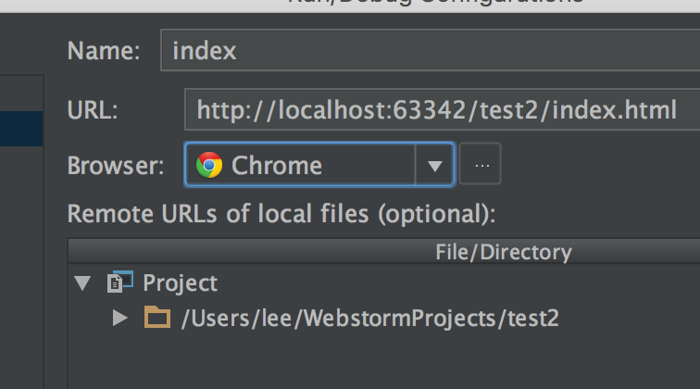Click empty area below the test2 row
The height and width of the screenshot is (389, 700).
click(x=370, y=363)
